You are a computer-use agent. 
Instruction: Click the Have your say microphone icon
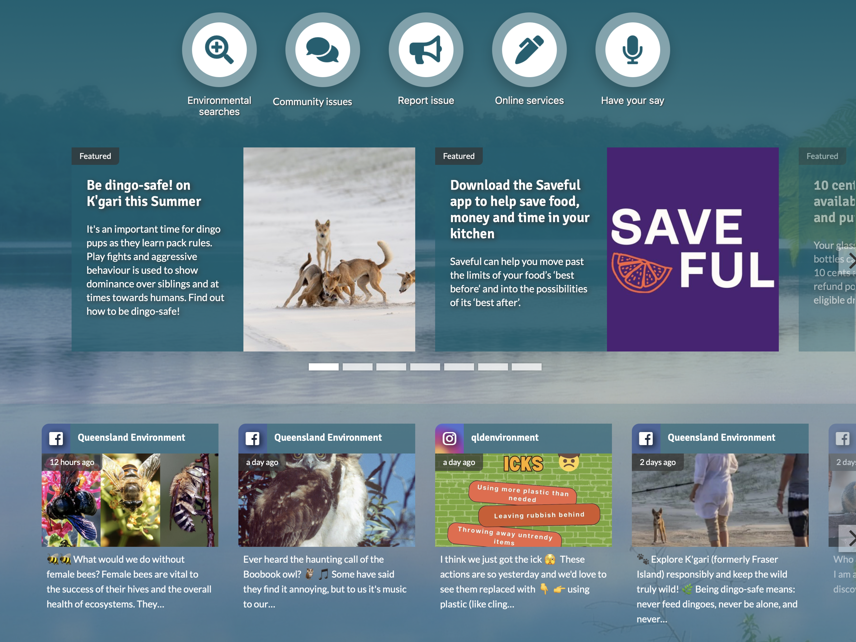tap(632, 50)
